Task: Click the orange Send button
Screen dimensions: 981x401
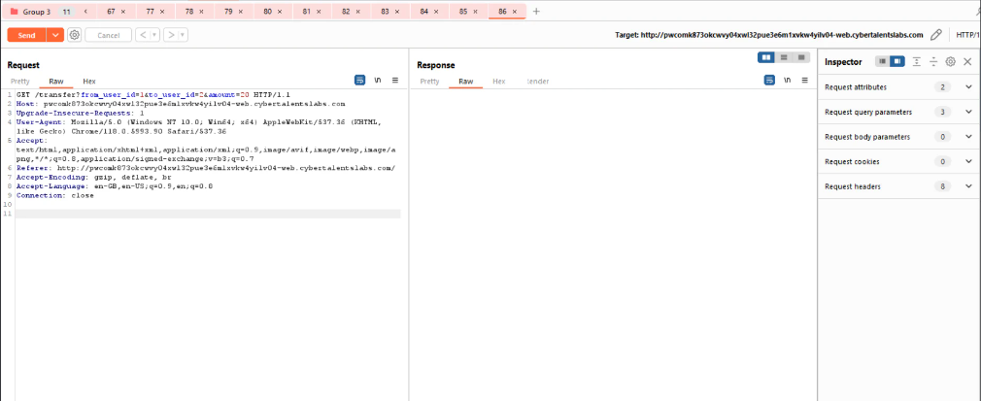Action: 26,35
